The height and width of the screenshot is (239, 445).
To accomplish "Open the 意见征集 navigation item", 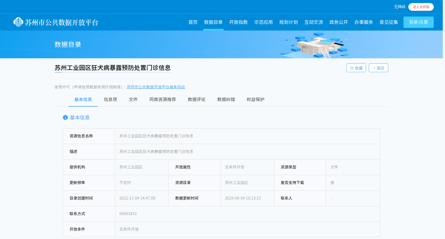I will 389,22.
